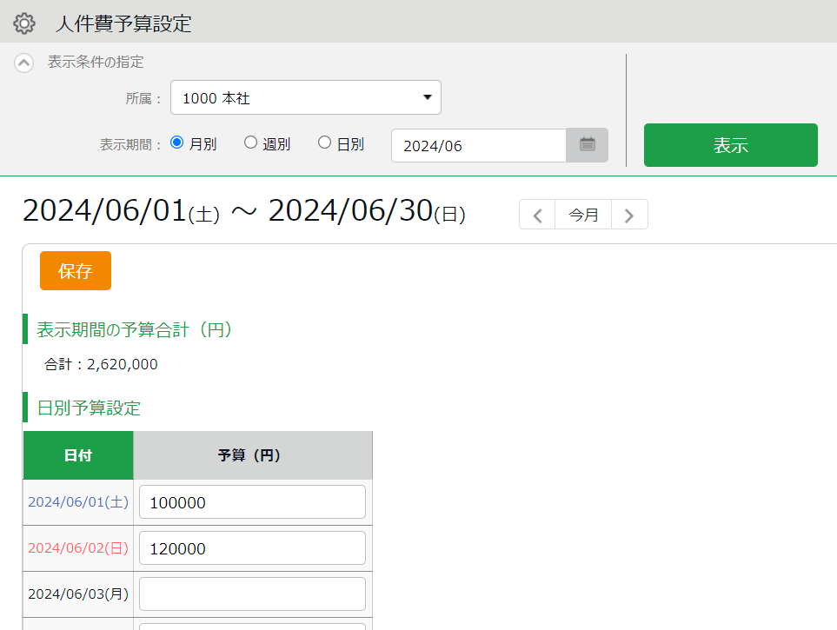Edit the budget field containing 120000
The height and width of the screenshot is (630, 837).
(x=252, y=547)
